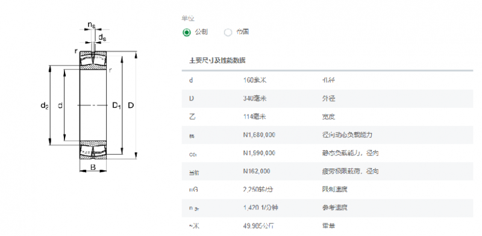Click the 114毫米 width value
This screenshot has width=482, height=236.
(254, 117)
